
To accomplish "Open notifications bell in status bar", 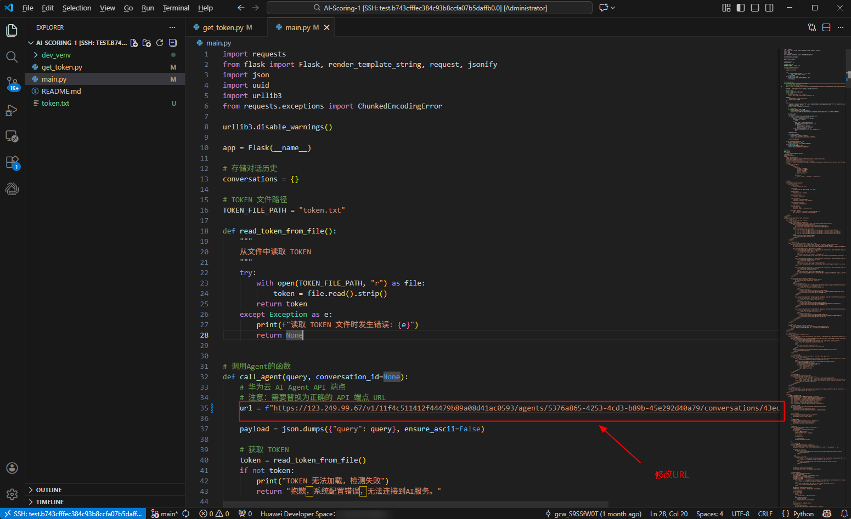I will coord(844,514).
